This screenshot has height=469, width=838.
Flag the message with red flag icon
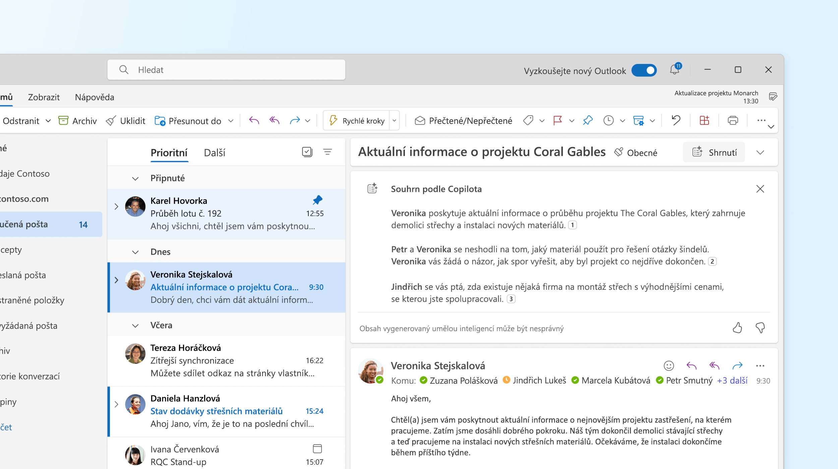558,121
